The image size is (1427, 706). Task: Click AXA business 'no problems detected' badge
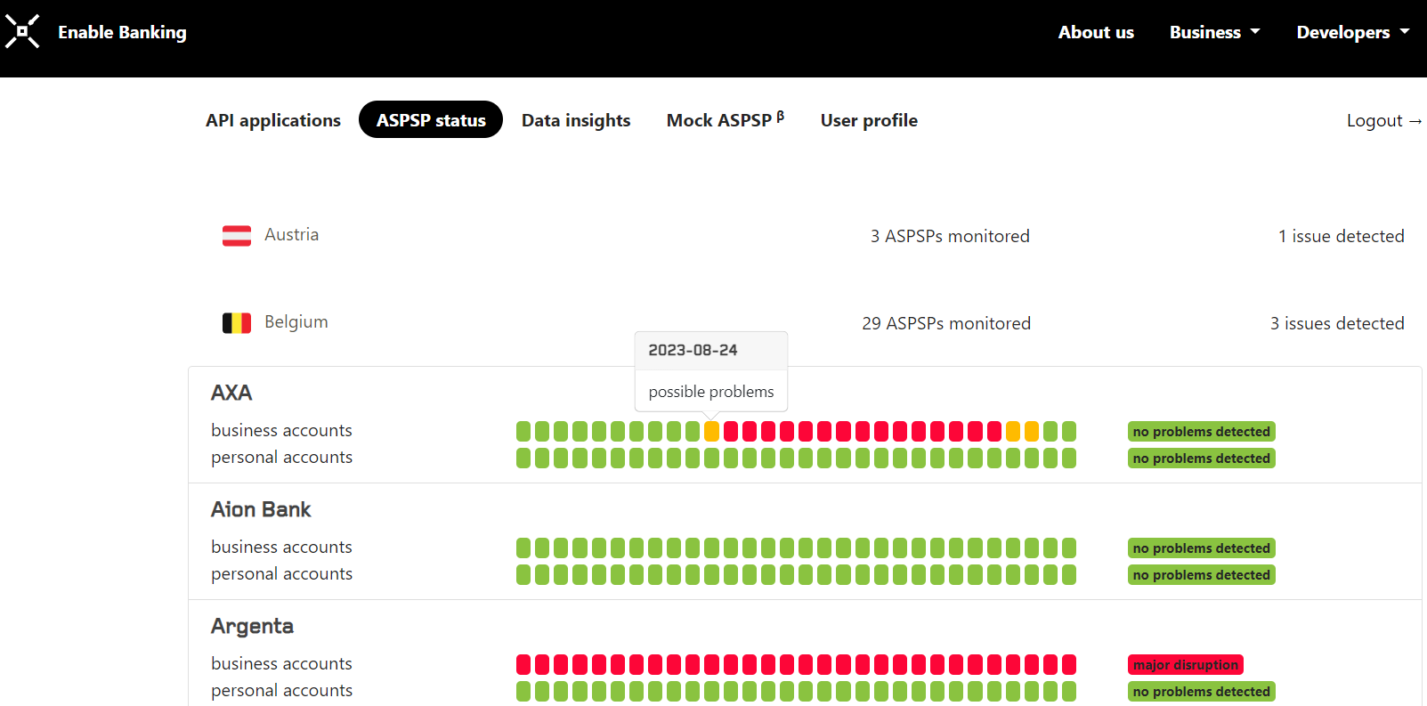pos(1201,432)
